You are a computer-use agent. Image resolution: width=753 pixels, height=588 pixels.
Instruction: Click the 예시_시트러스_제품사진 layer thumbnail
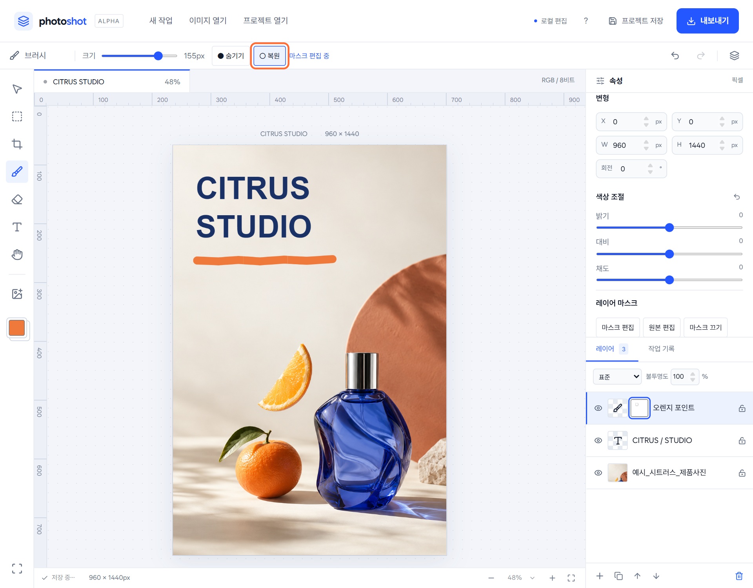617,473
